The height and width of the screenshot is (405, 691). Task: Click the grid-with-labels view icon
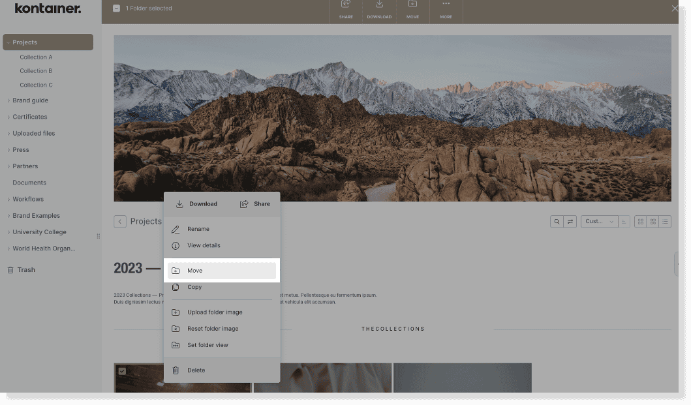coord(653,221)
